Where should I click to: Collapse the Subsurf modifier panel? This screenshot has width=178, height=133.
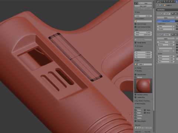pos(158,14)
